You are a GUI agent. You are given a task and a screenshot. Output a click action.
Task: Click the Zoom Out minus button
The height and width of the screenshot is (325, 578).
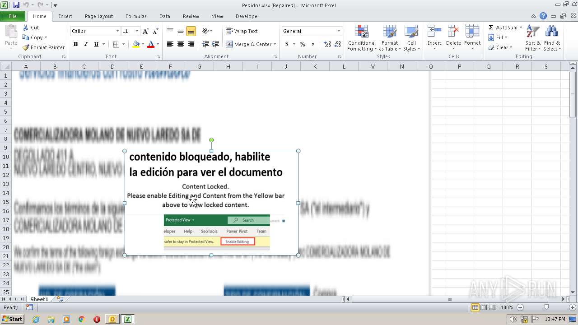(520, 307)
